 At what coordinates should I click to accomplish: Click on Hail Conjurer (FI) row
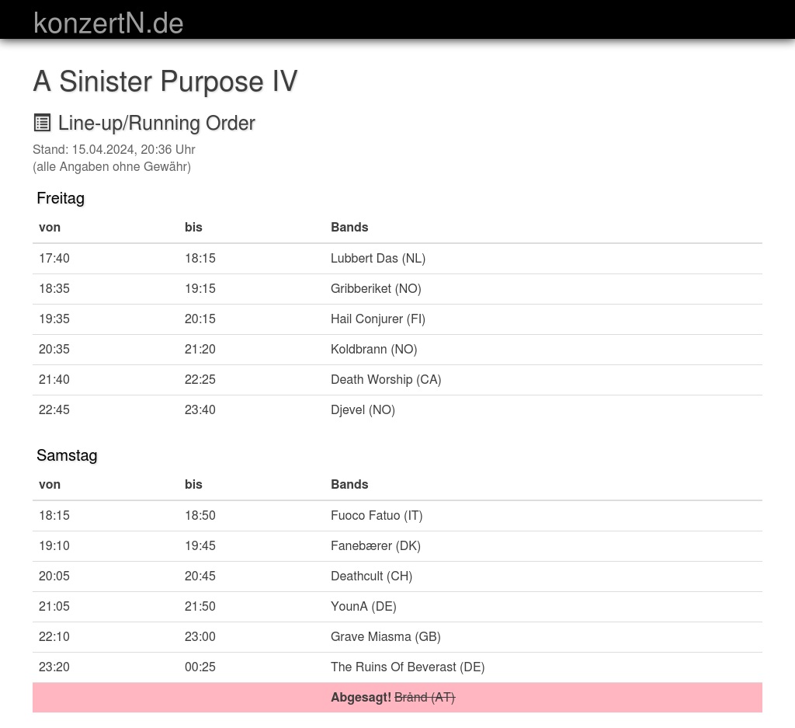(377, 319)
